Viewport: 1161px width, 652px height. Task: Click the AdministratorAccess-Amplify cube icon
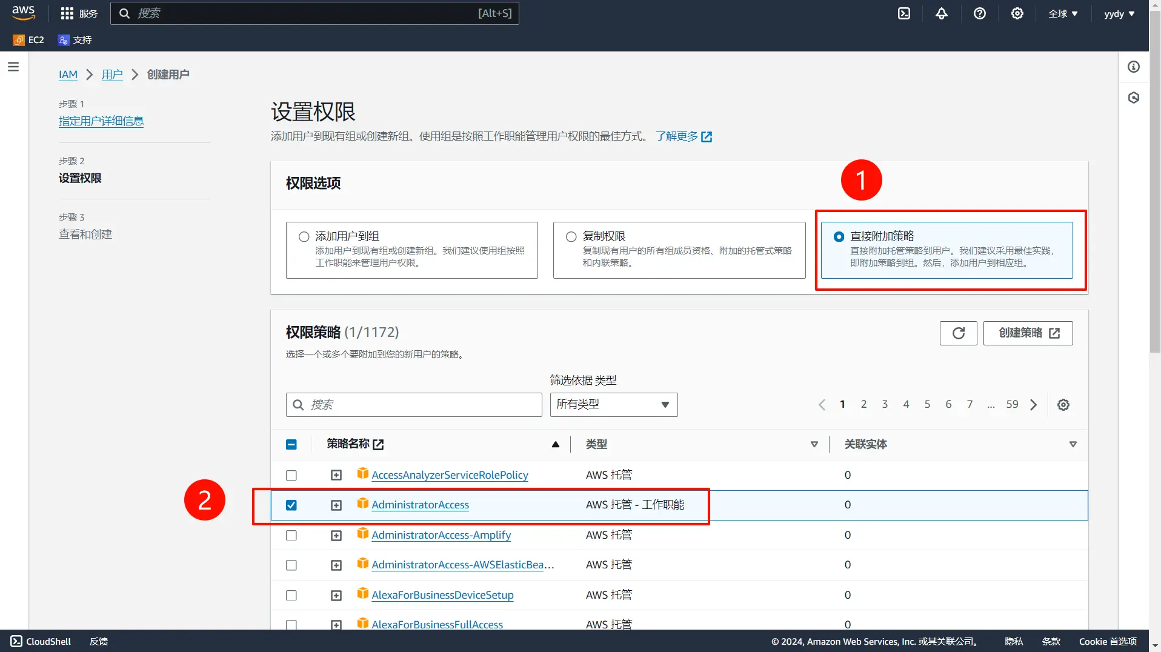coord(362,533)
